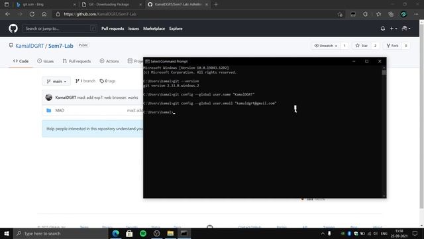Click the watchers count 1
Screen dimensions: 424x239
(344, 46)
